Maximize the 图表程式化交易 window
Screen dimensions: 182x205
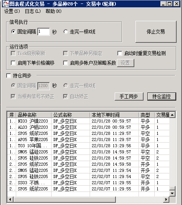coord(169,4)
